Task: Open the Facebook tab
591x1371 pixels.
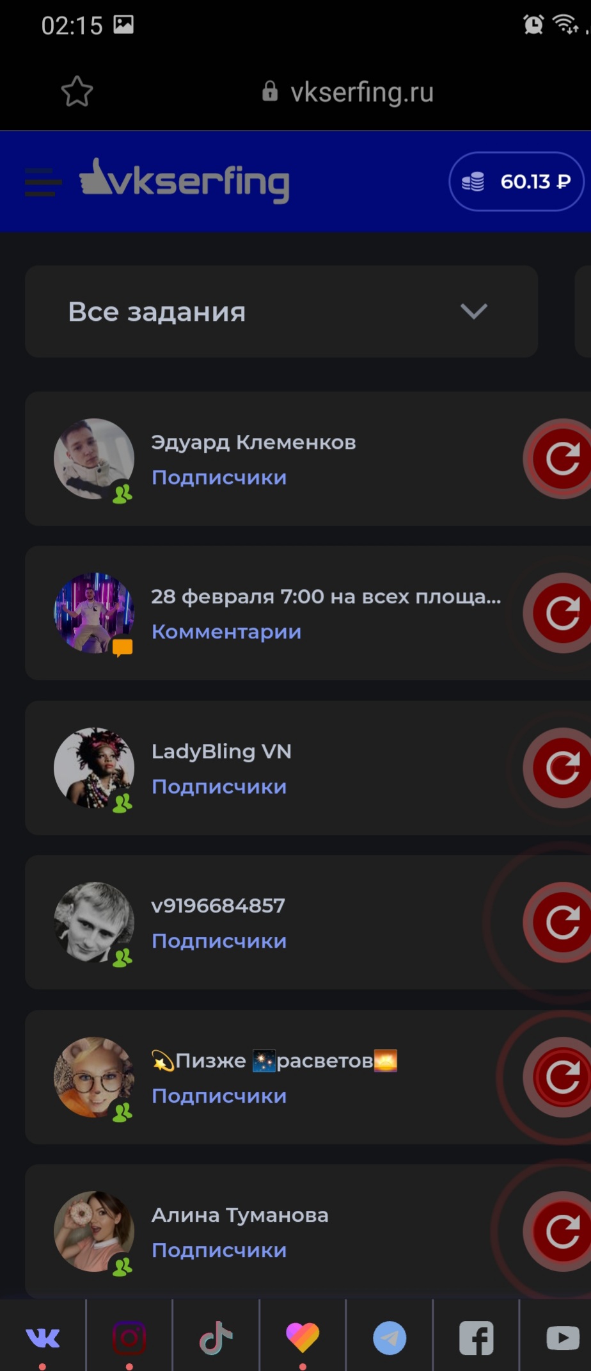Action: pos(477,1337)
